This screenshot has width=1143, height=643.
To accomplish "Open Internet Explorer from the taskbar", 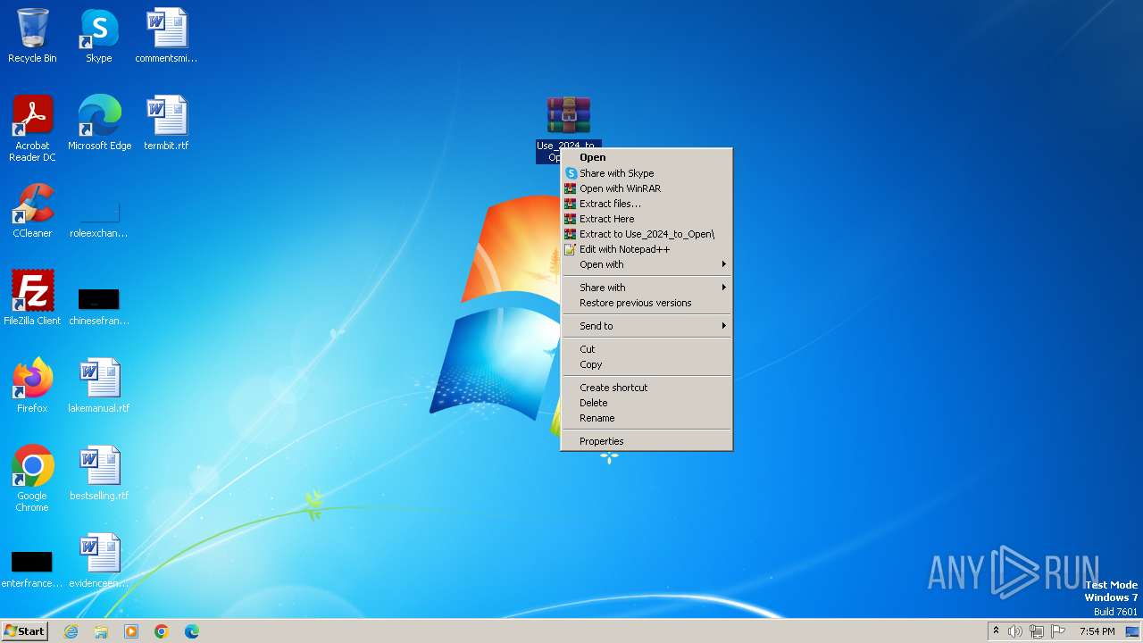I will [71, 631].
